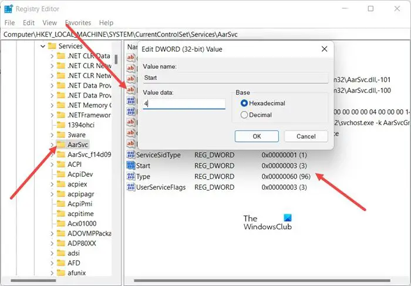Click the Services folder icon
411x286 pixels.
tap(52, 46)
